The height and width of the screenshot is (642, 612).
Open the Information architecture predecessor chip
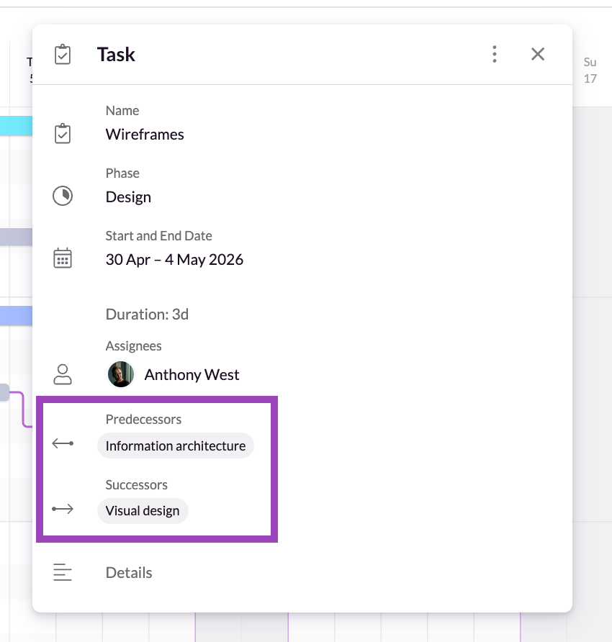click(176, 446)
